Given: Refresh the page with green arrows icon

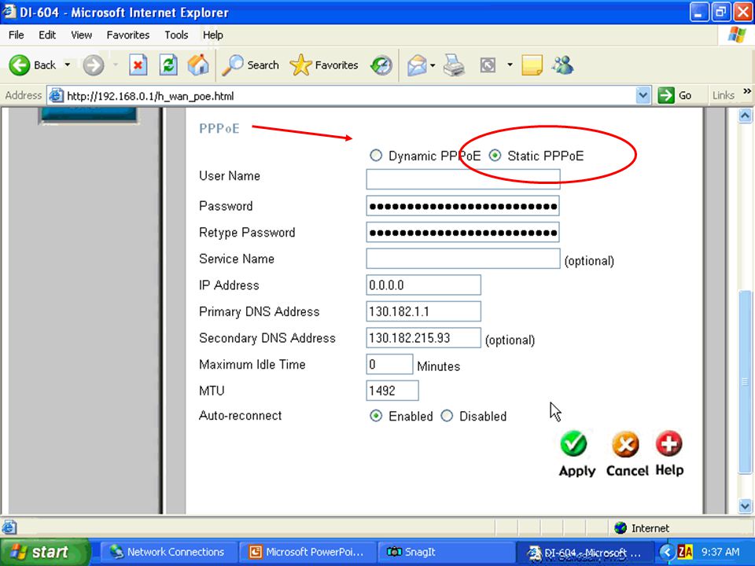Looking at the screenshot, I should [x=168, y=65].
